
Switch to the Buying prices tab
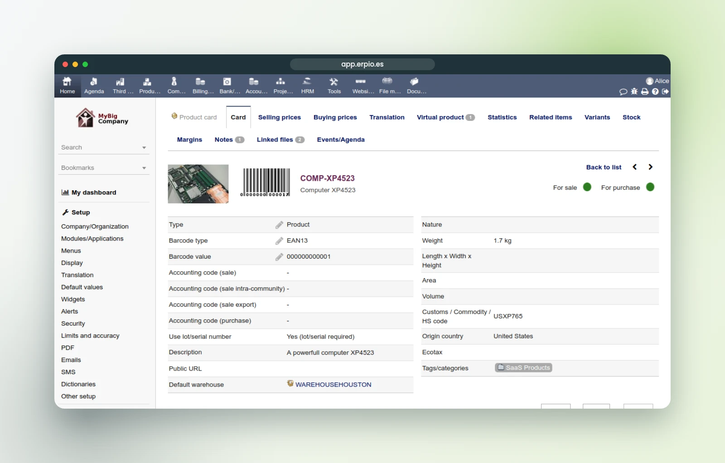click(x=335, y=117)
